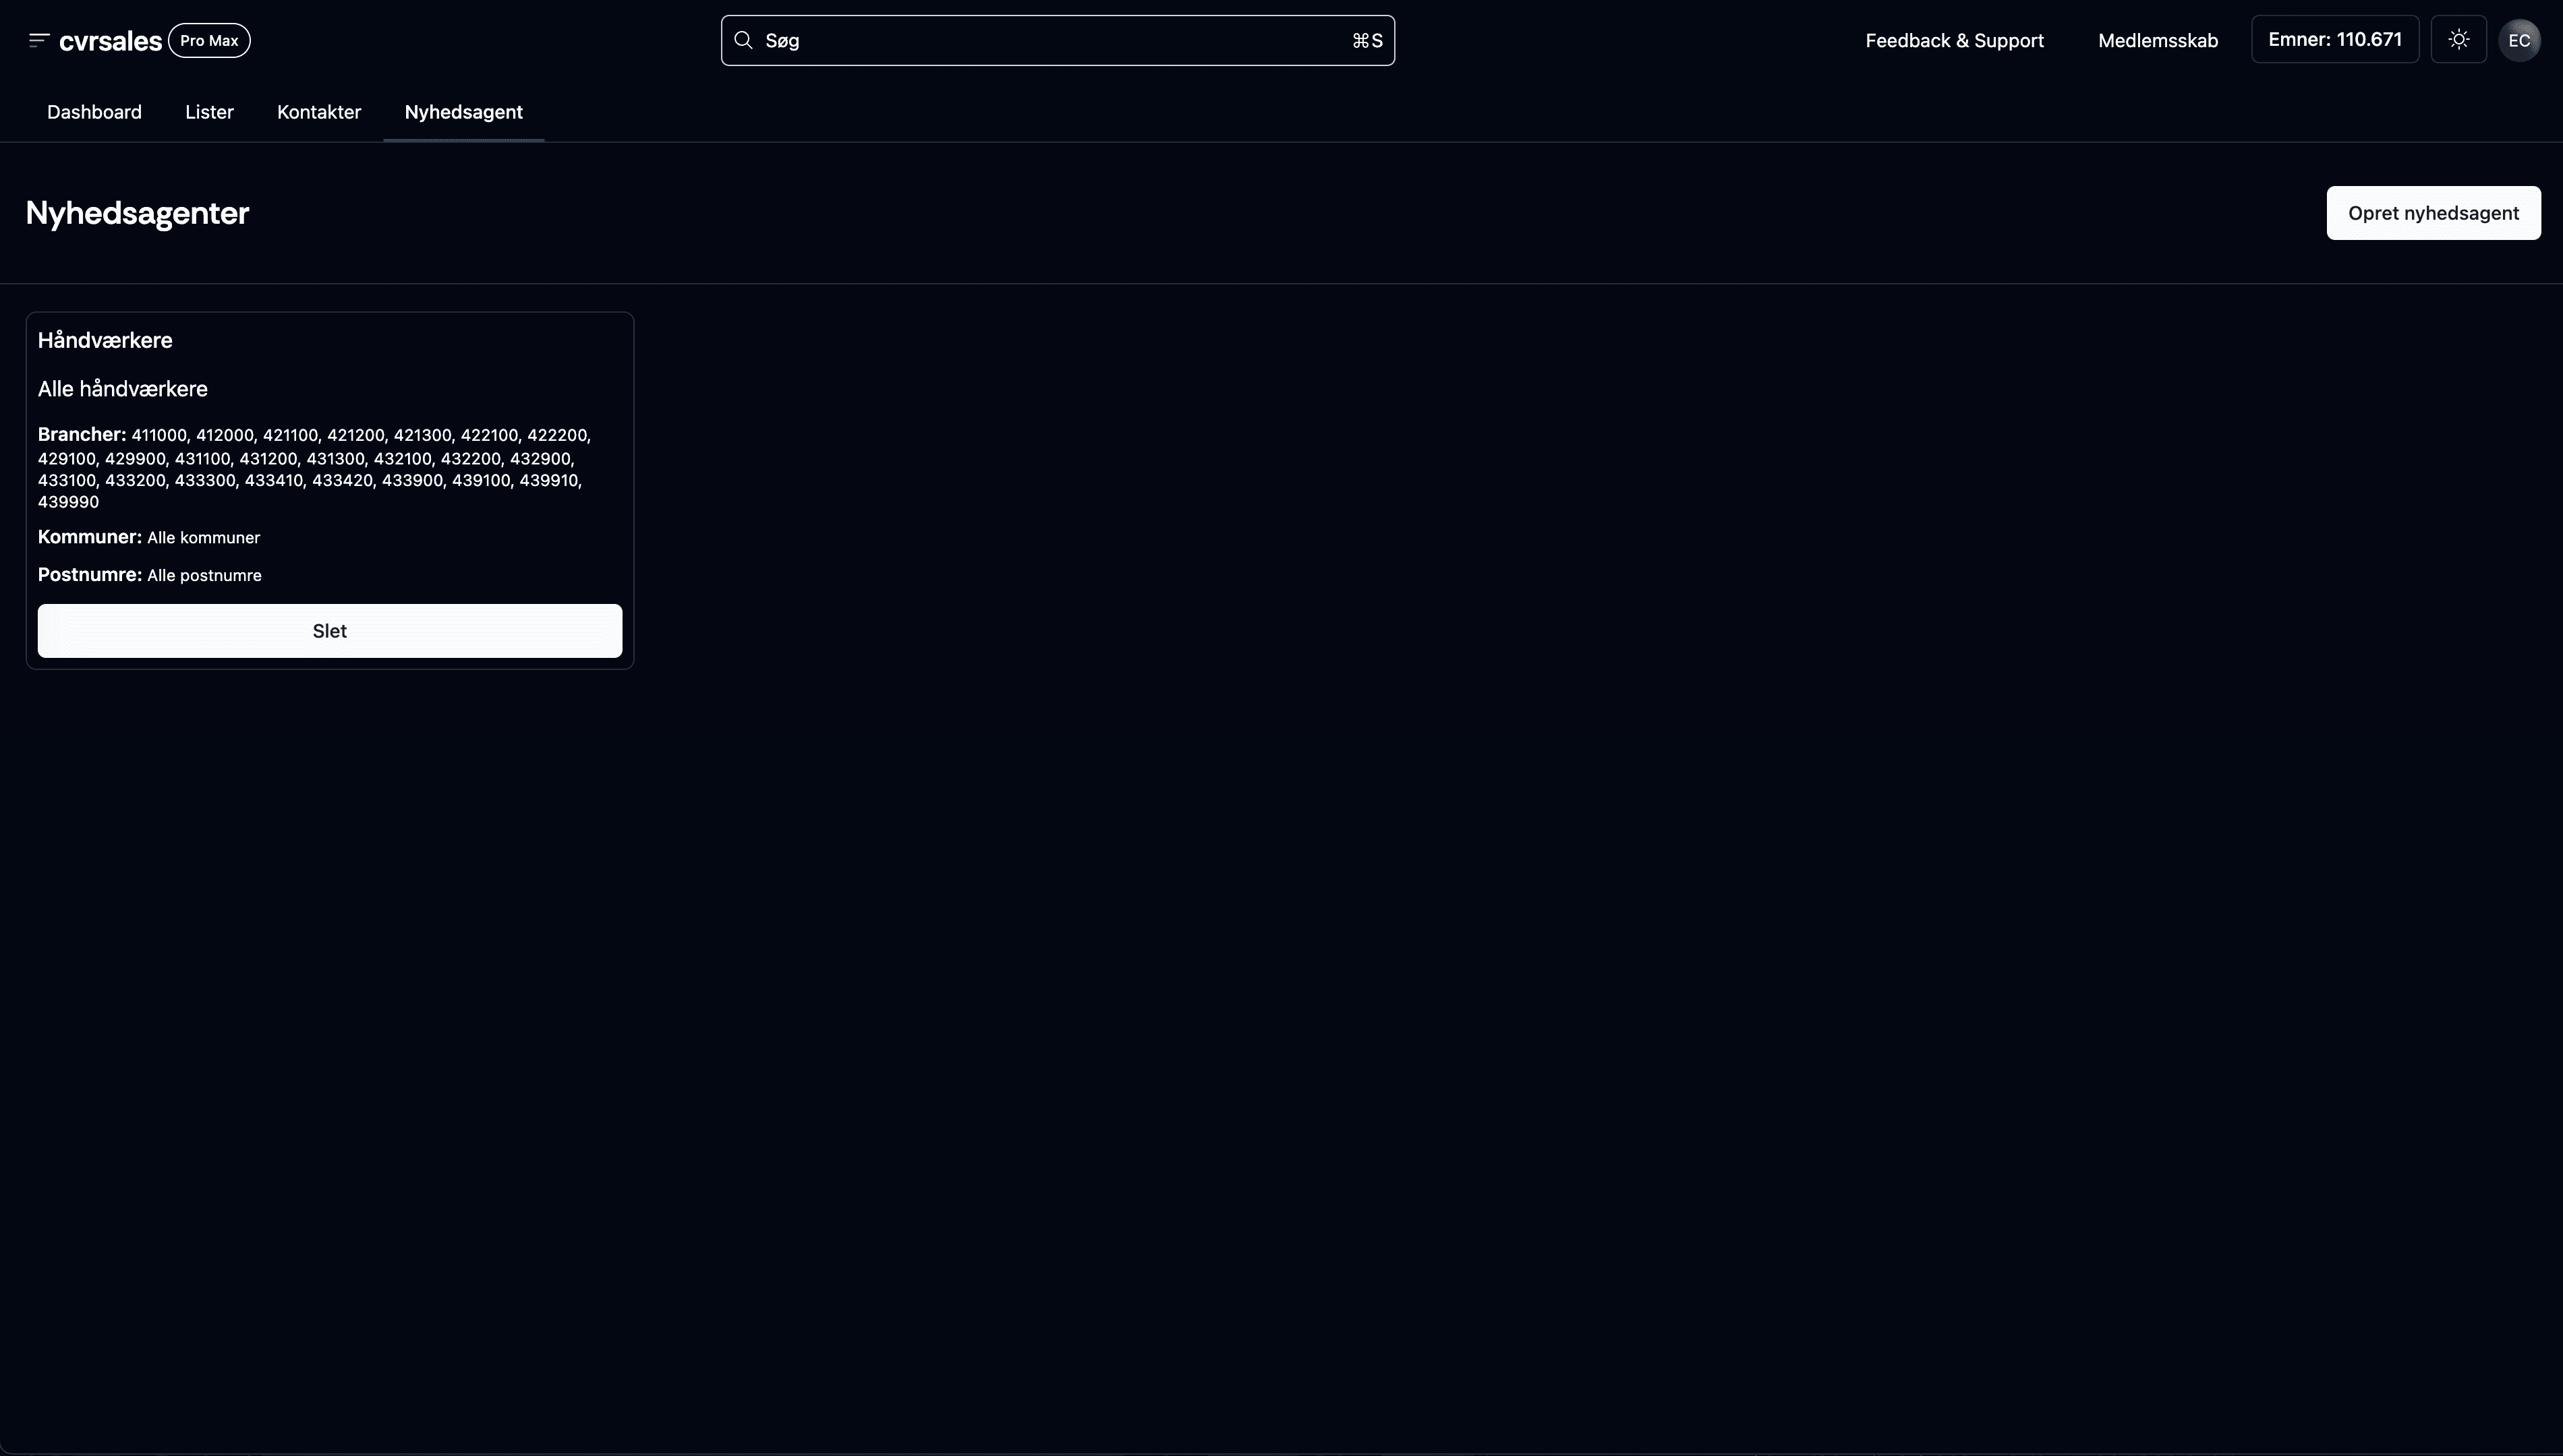Image resolution: width=2563 pixels, height=1456 pixels.
Task: Click the ⌘S shortcut hint in search
Action: (x=1366, y=41)
